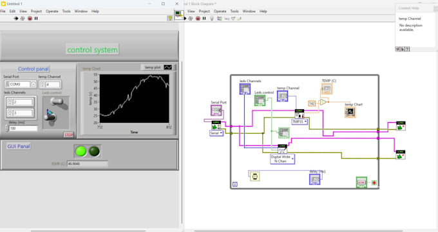
Task: Click the temp Chart terminal on diagram
Action: (x=350, y=112)
